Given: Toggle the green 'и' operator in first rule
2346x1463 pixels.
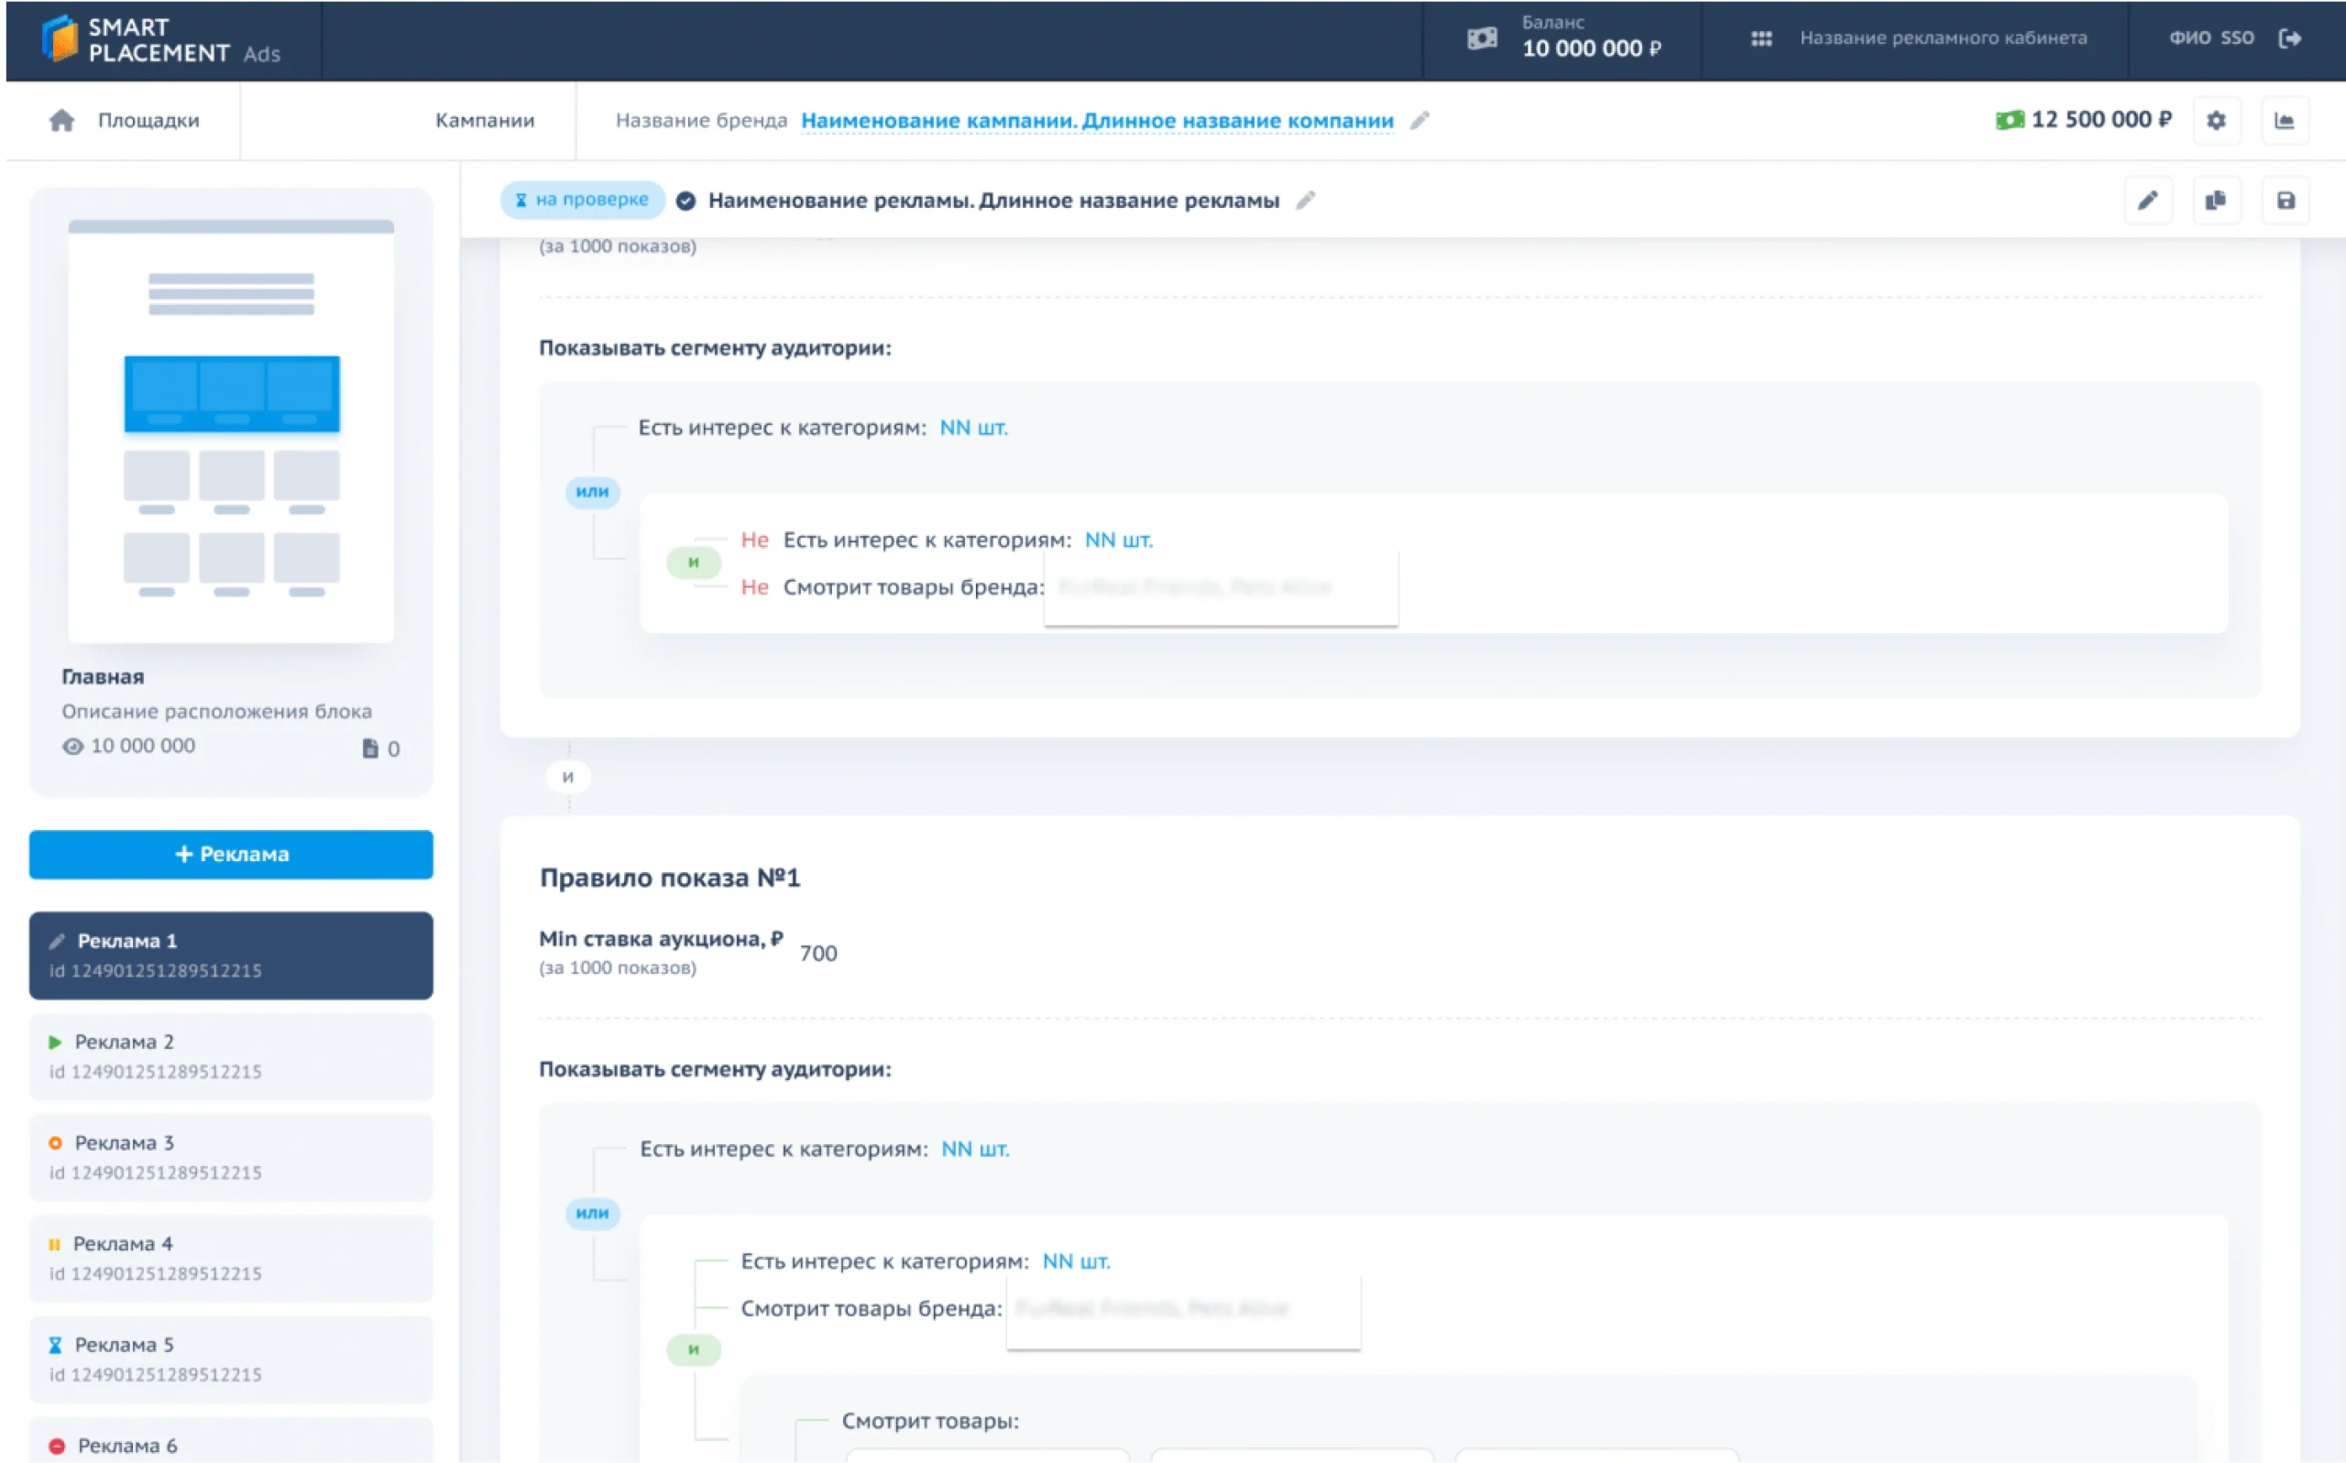Looking at the screenshot, I should tap(693, 562).
